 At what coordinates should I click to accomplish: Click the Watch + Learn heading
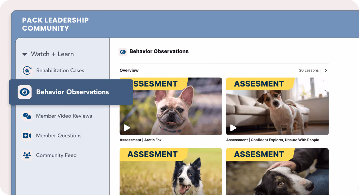(53, 54)
